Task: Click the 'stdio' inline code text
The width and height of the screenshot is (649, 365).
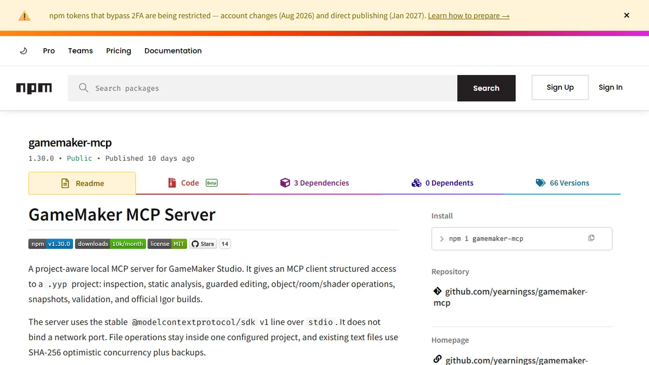Action: point(321,322)
